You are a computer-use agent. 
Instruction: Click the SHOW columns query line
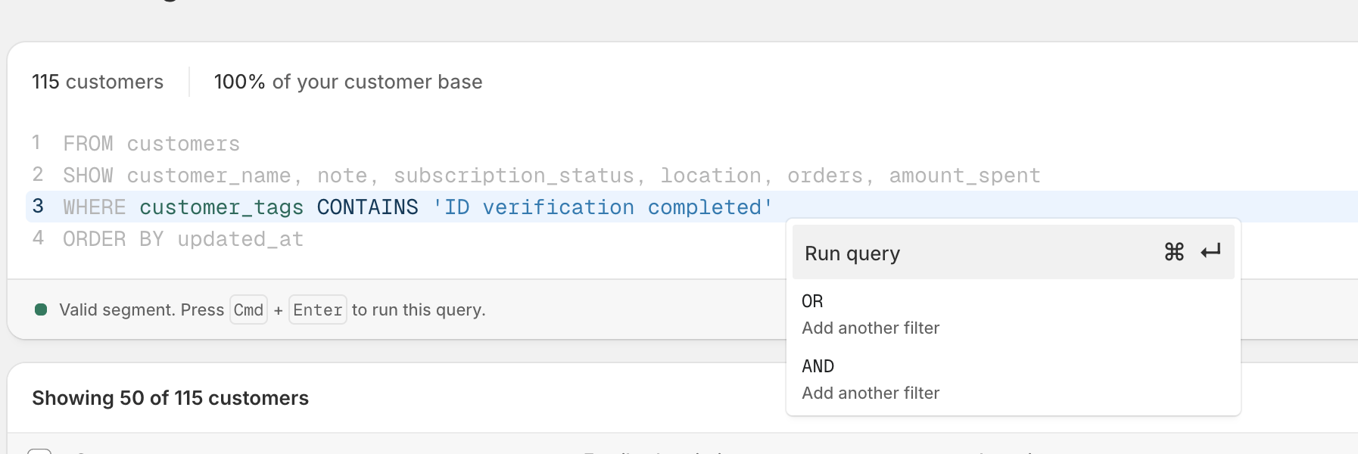click(x=552, y=176)
